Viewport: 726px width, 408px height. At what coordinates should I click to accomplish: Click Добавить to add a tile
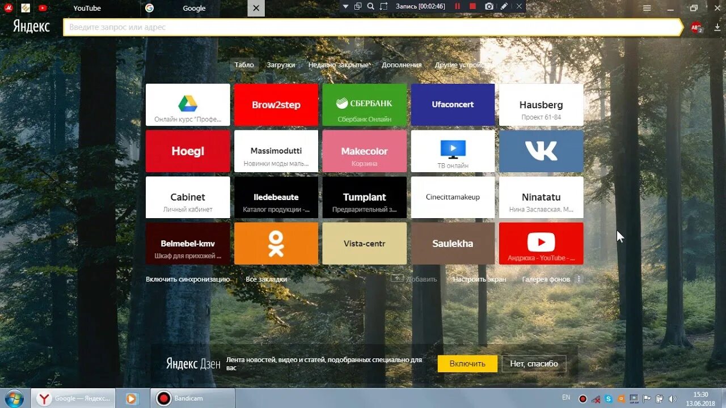point(414,279)
